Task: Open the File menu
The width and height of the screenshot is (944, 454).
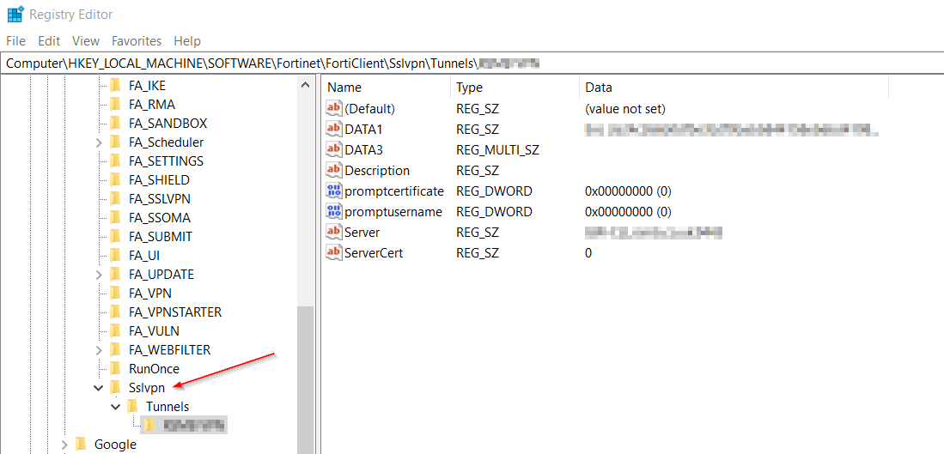Action: pyautogui.click(x=15, y=41)
